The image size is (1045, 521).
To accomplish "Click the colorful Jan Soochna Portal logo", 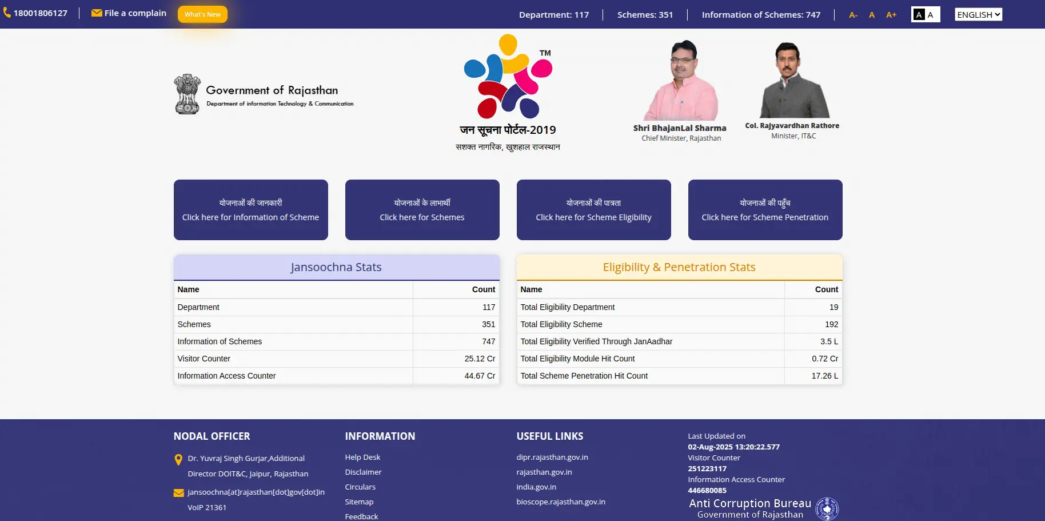I will point(508,77).
